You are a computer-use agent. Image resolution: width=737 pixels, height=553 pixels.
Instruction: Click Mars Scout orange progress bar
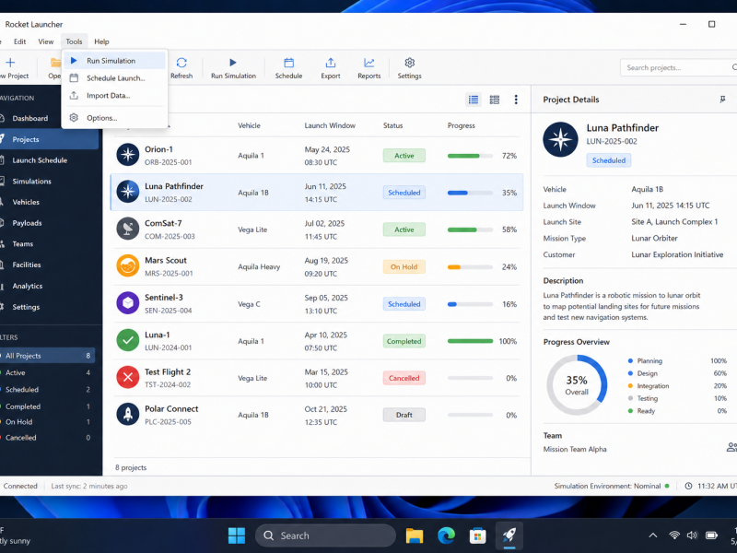(x=470, y=266)
